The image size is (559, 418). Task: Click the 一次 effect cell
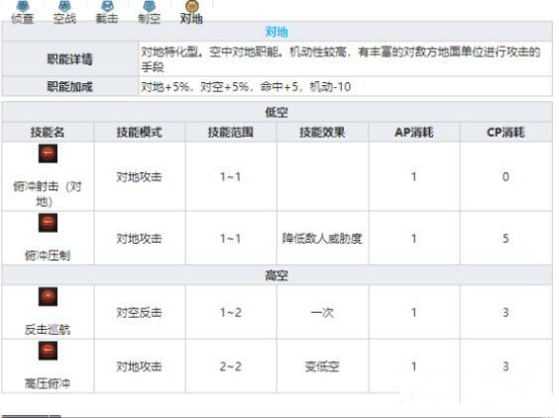(322, 312)
